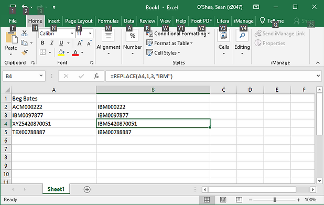Click the Cancel X icon in formula bar

(x=66, y=76)
